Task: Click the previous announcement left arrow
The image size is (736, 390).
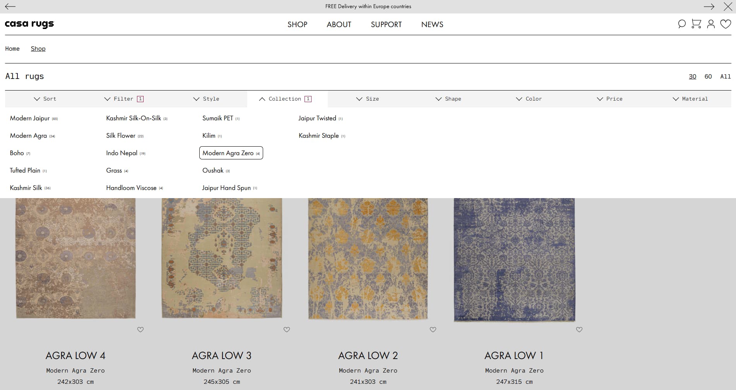Action: (x=10, y=7)
